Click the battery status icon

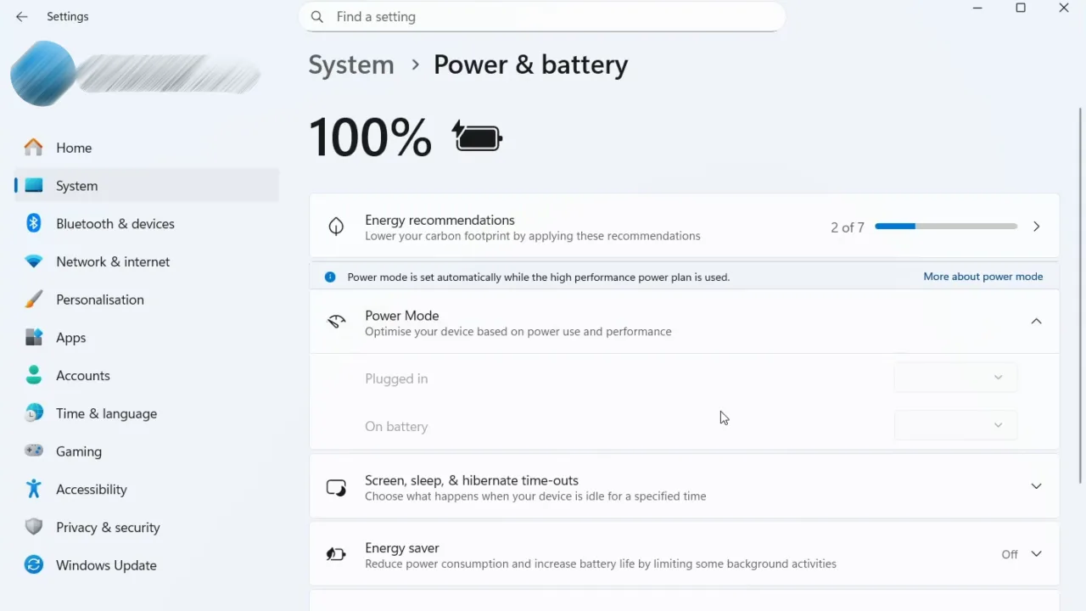[x=476, y=136]
